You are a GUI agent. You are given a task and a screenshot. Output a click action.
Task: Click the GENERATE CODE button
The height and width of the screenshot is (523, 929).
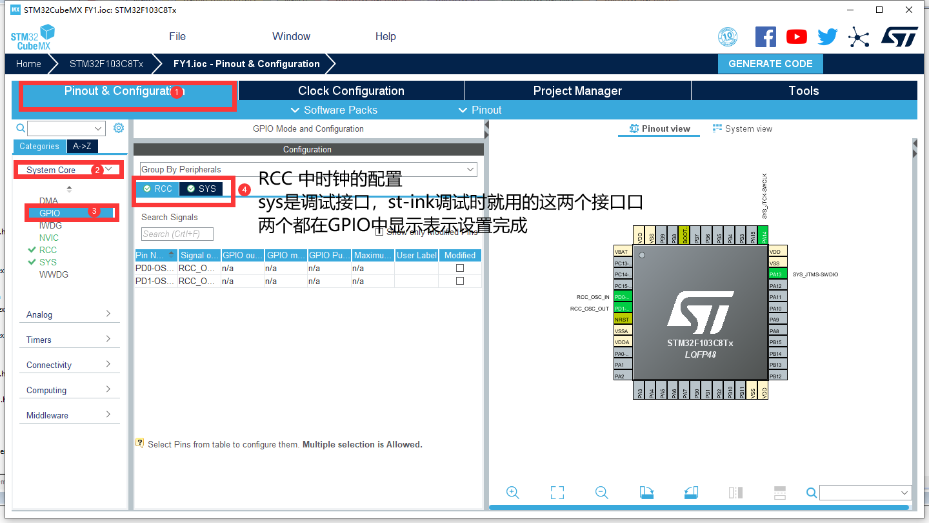(x=770, y=63)
